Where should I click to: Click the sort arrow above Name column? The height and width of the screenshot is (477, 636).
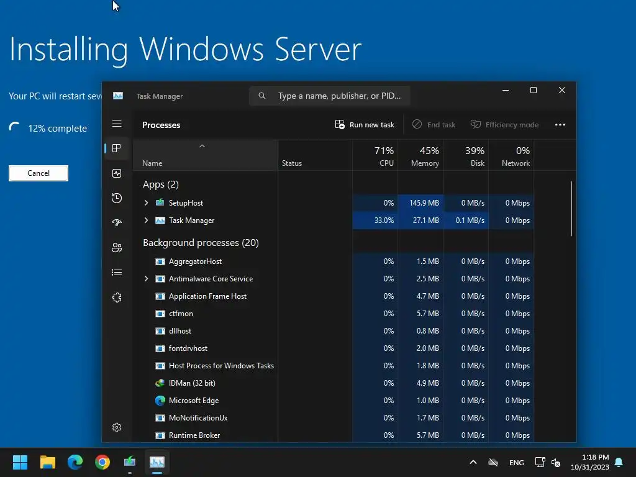(x=202, y=146)
